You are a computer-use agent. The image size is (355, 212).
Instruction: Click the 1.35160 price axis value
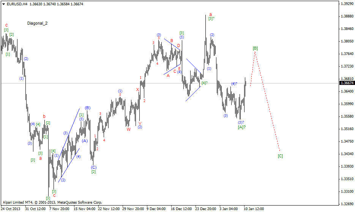point(347,129)
